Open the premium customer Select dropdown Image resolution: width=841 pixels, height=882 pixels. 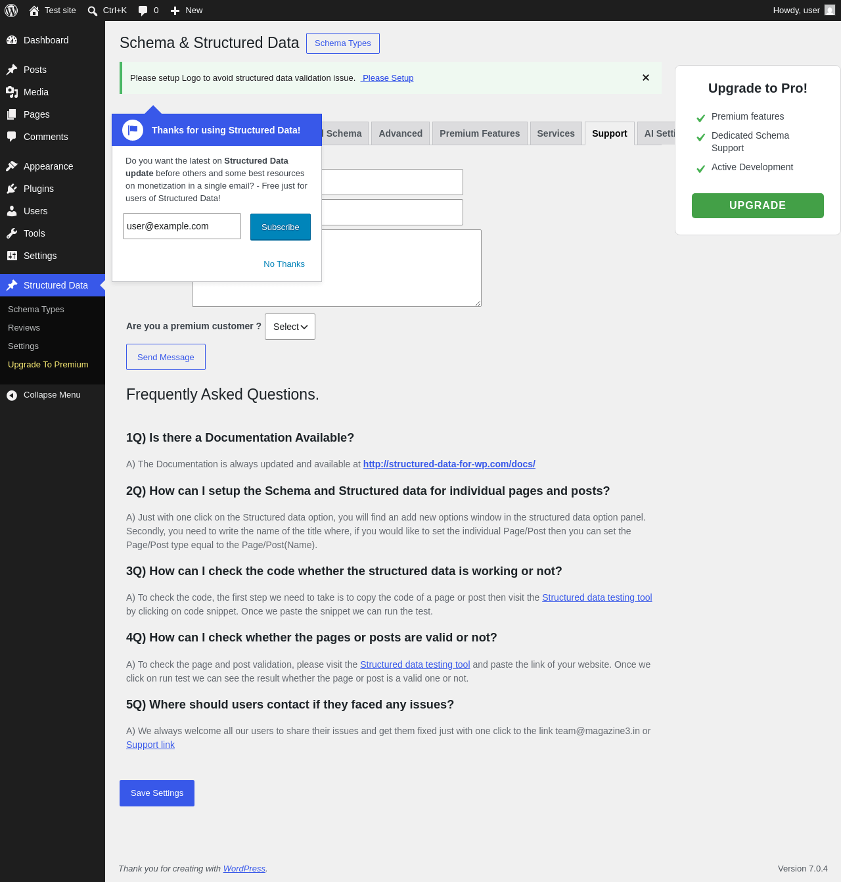pos(290,327)
